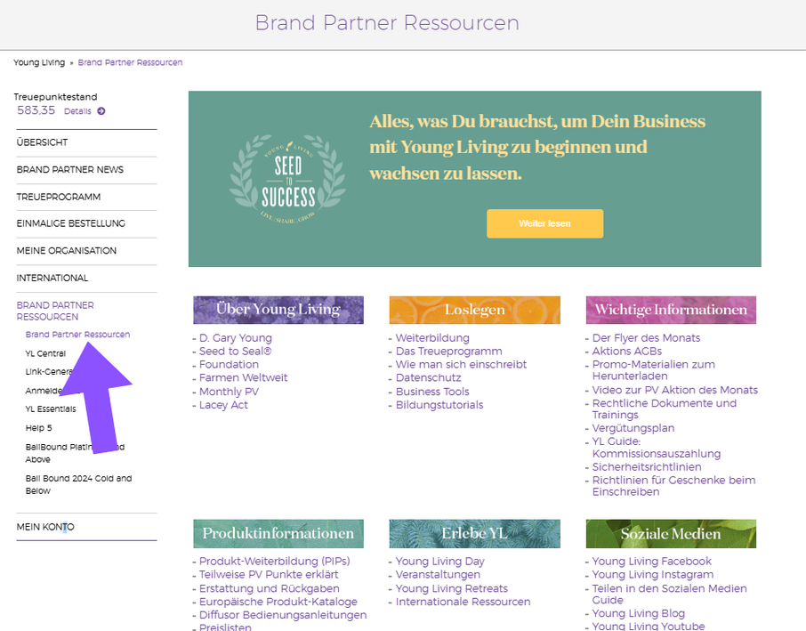Open Datenschutz link

coord(428,378)
